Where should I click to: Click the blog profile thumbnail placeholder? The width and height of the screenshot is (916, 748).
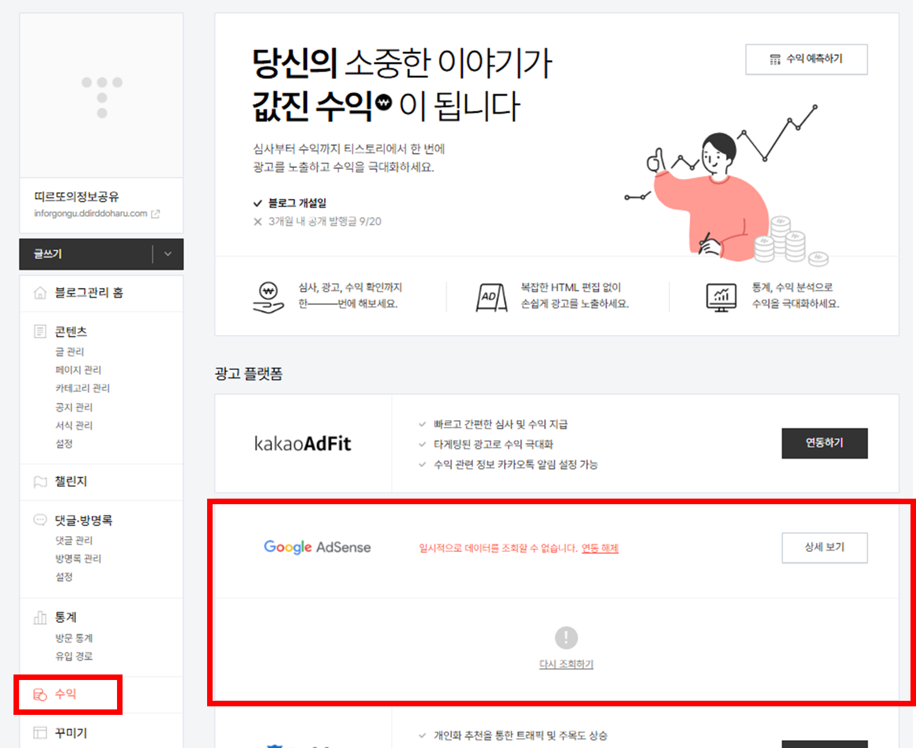point(101,95)
